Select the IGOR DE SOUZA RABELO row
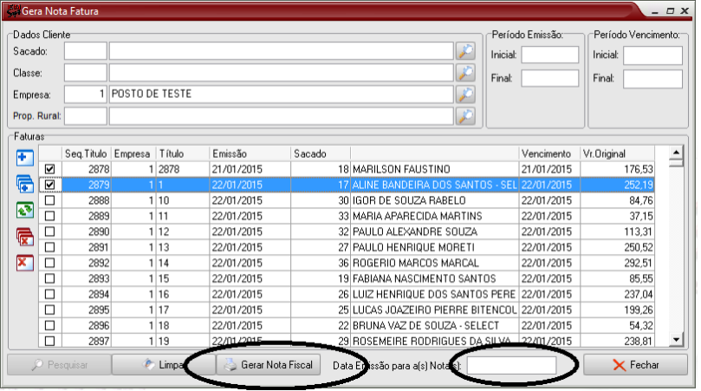Viewport: 701px width, 391px height. 347,200
